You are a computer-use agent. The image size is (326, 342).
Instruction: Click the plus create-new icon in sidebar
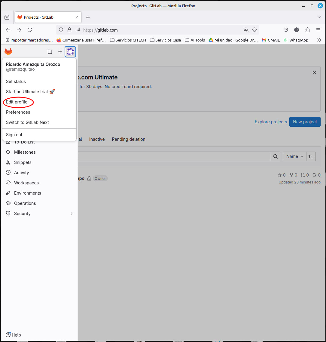coord(60,52)
